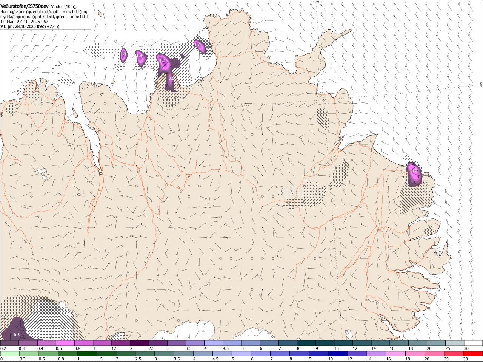Select the 10–12 navy blue swatch in the lower legend
The height and width of the screenshot is (362, 483).
point(338,354)
